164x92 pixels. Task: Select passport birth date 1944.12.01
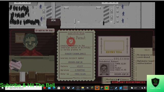(120, 64)
